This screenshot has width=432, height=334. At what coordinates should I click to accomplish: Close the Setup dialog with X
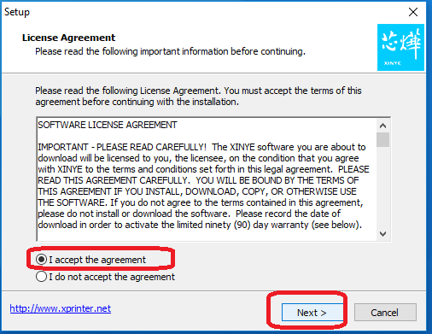[413, 12]
